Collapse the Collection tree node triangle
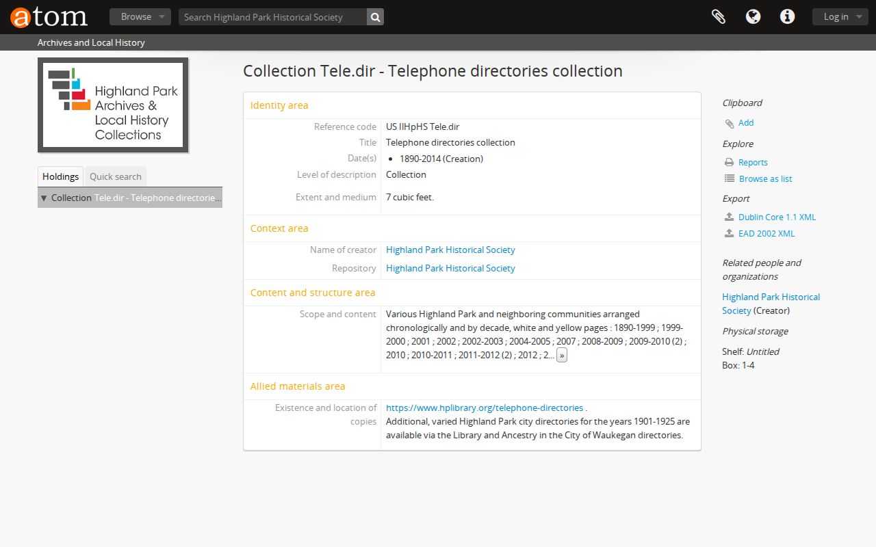Viewport: 876px width, 547px height. tap(44, 198)
